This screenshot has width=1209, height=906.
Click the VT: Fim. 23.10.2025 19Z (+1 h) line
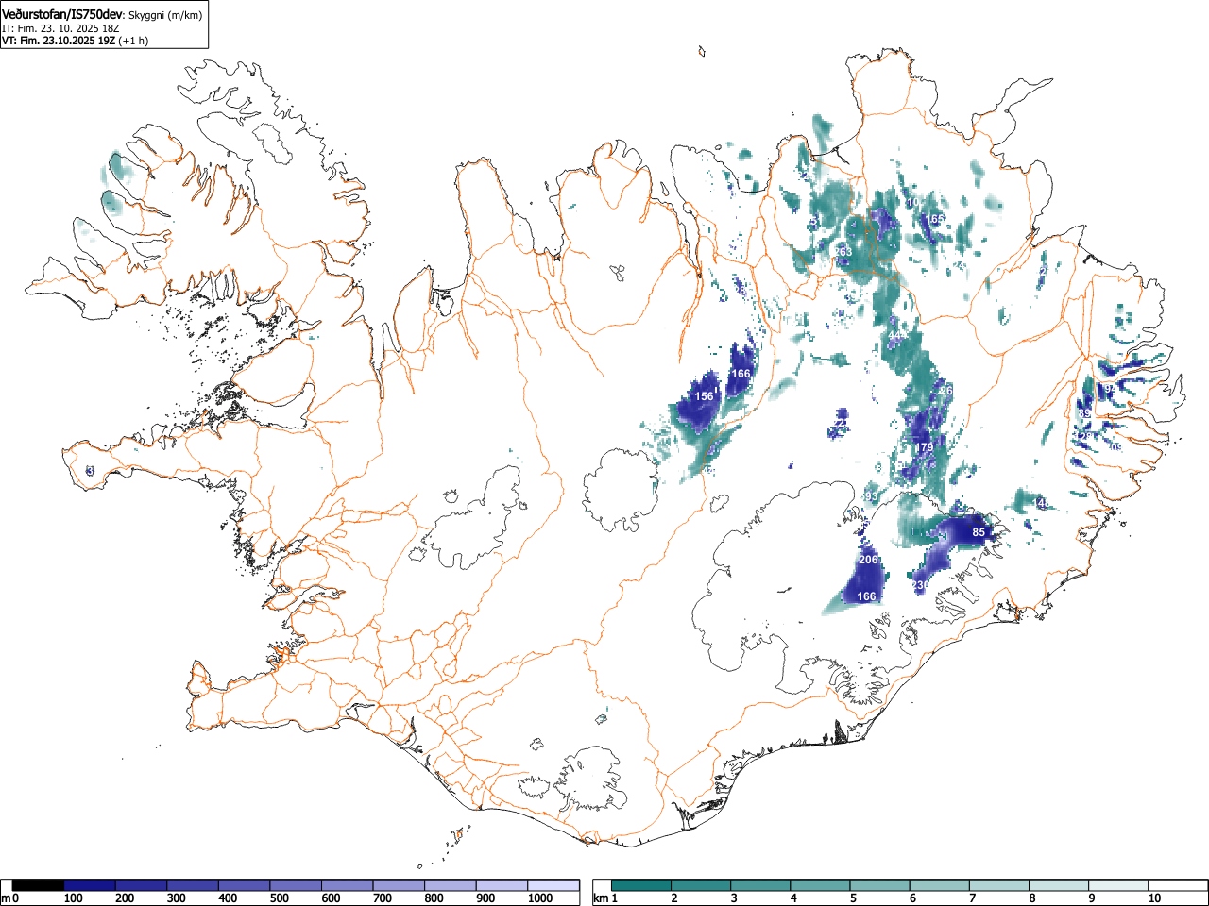tap(75, 41)
